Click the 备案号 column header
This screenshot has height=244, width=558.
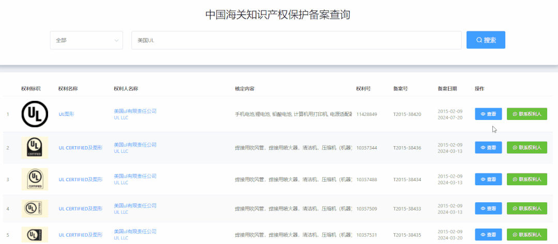coord(400,89)
